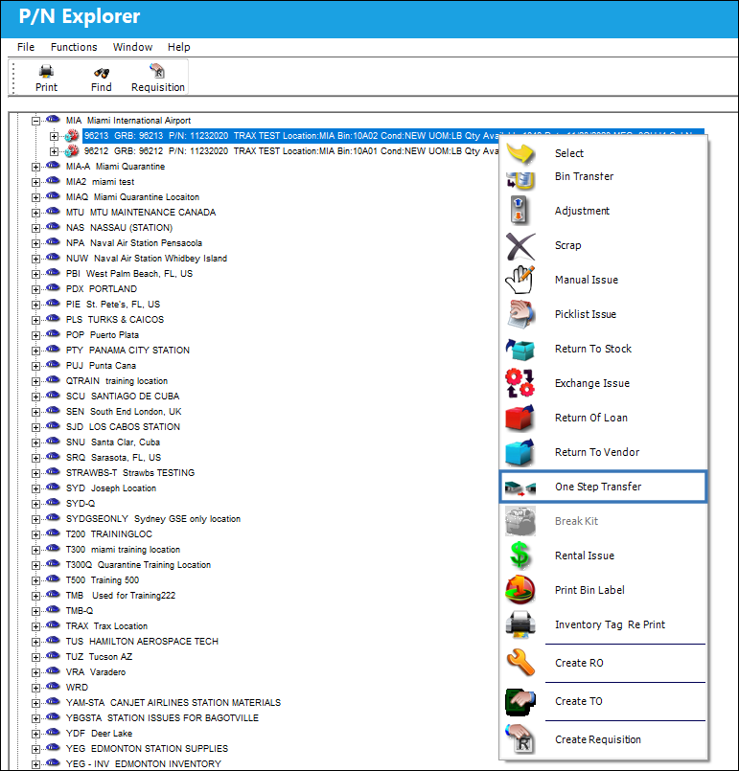Viewport: 739px width, 771px height.
Task: Select PLS TURKS & CAICOS row
Action: [115, 320]
